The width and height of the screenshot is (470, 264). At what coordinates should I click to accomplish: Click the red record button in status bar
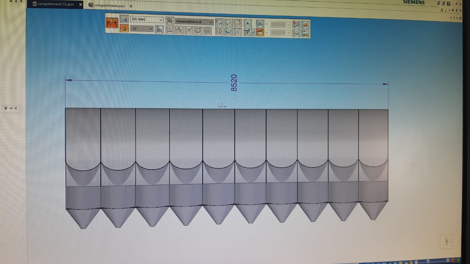tap(453, 260)
